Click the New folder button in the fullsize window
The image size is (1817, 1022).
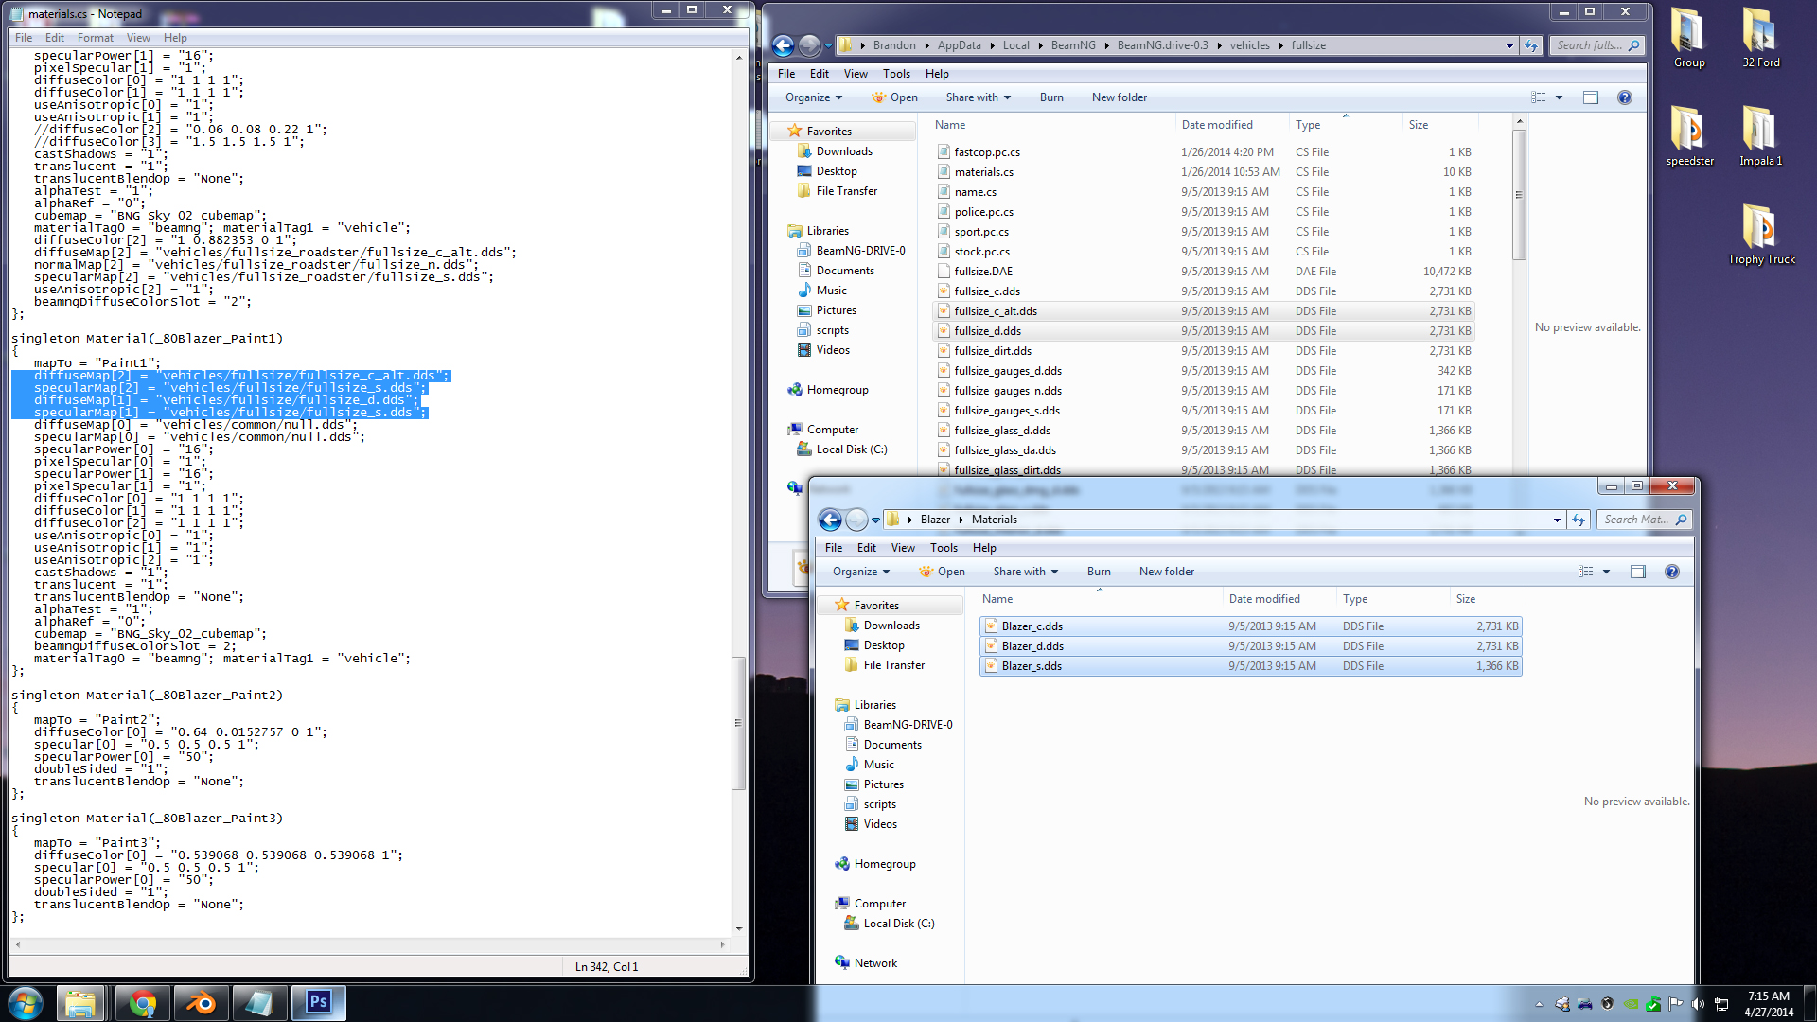1119,97
